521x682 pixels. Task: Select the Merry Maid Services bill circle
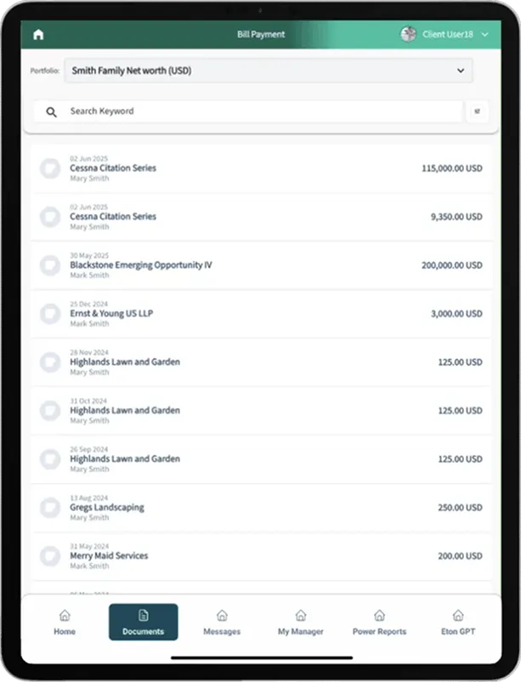point(50,556)
